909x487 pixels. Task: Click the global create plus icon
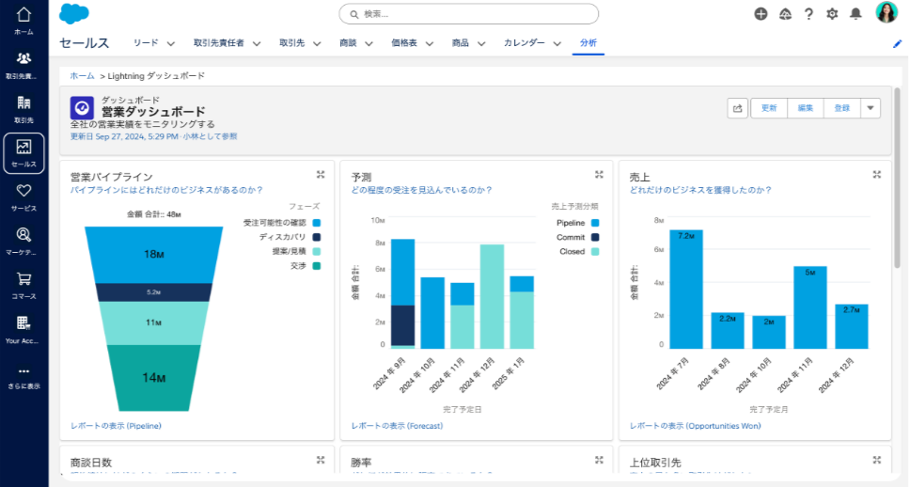760,13
